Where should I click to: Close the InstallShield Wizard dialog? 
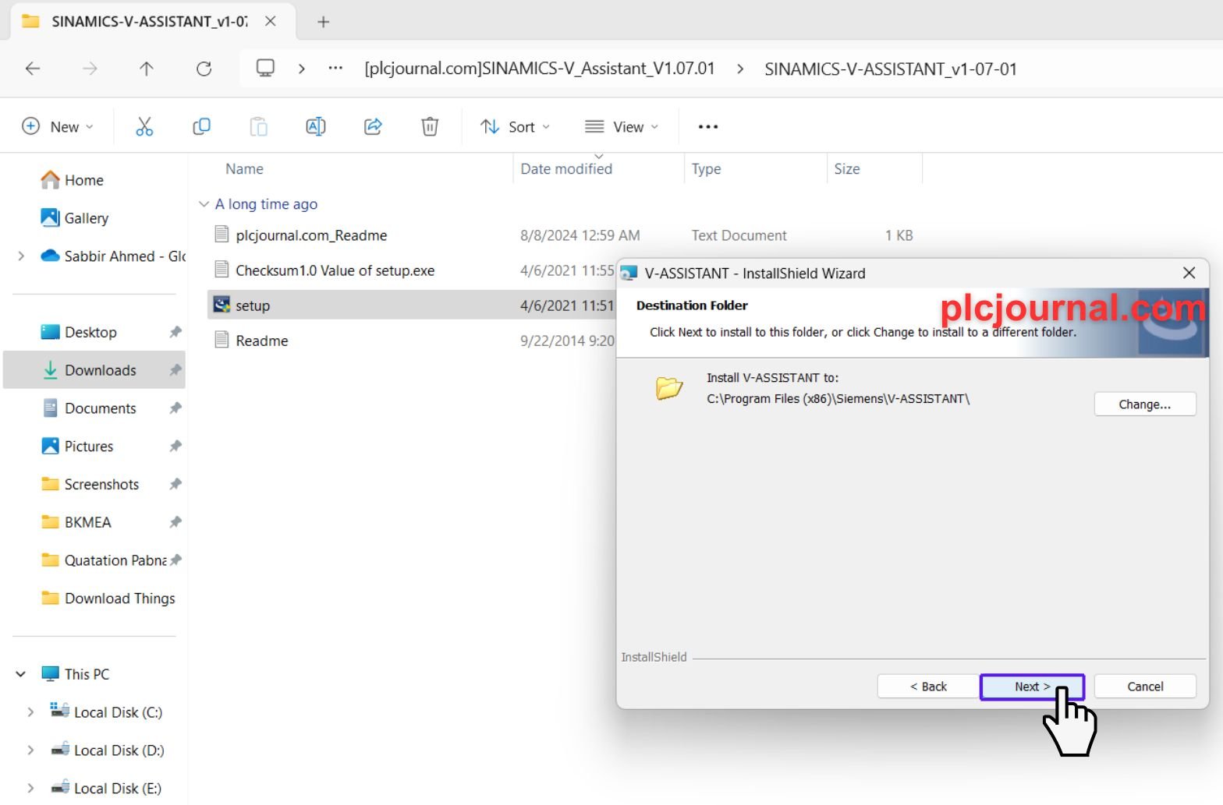(1189, 273)
